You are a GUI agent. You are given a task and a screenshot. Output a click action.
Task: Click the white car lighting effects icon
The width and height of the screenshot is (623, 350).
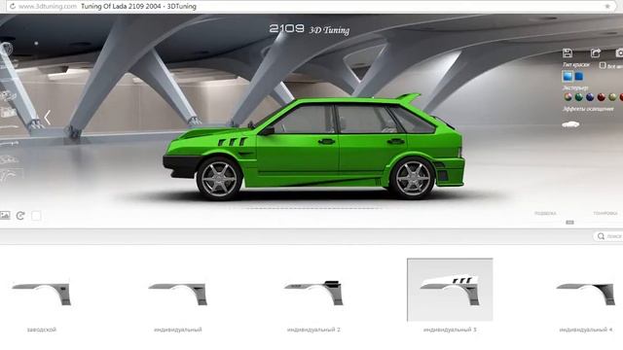pyautogui.click(x=570, y=124)
